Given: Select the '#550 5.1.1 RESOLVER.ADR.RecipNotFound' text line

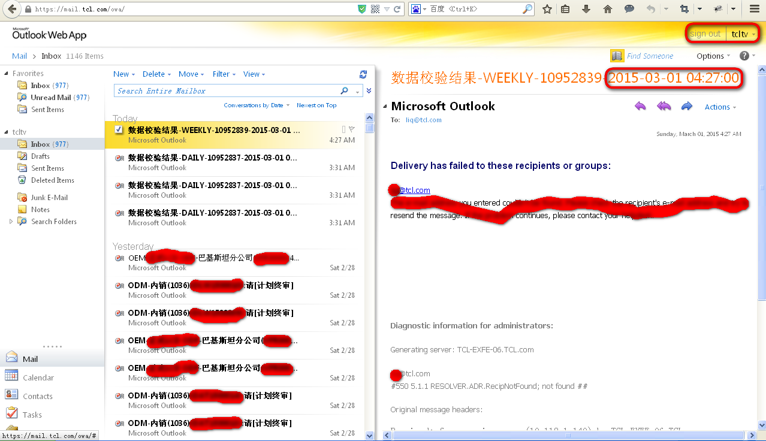Looking at the screenshot, I should pyautogui.click(x=488, y=386).
